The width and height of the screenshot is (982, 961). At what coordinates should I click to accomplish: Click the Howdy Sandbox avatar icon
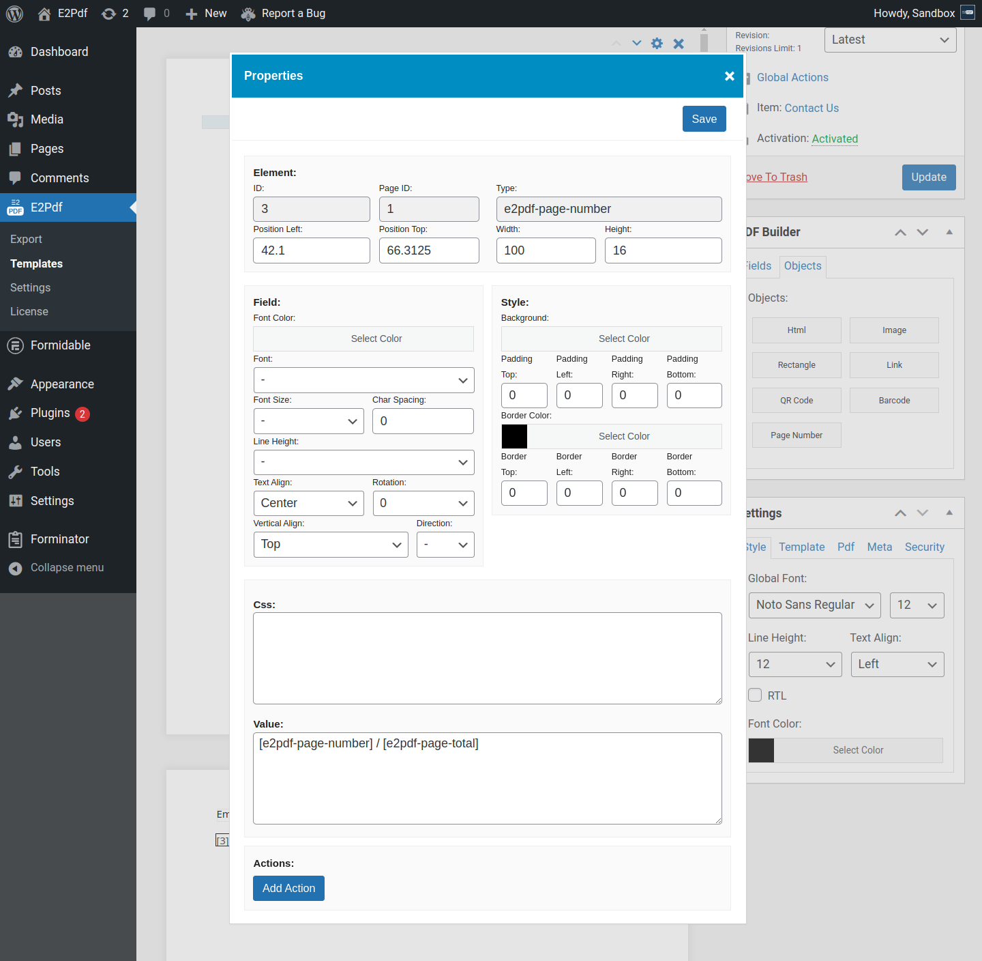tap(968, 13)
